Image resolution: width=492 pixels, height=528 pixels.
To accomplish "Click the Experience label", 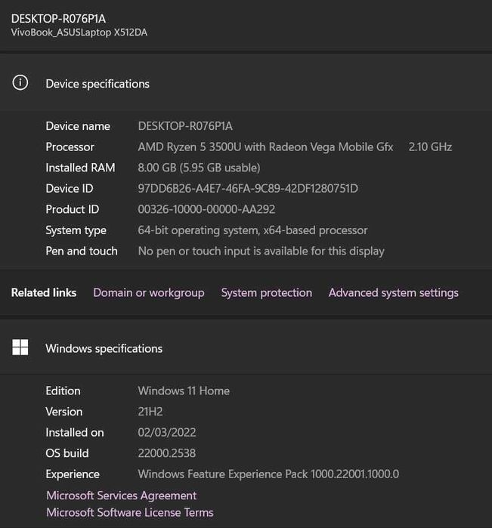I will point(73,474).
